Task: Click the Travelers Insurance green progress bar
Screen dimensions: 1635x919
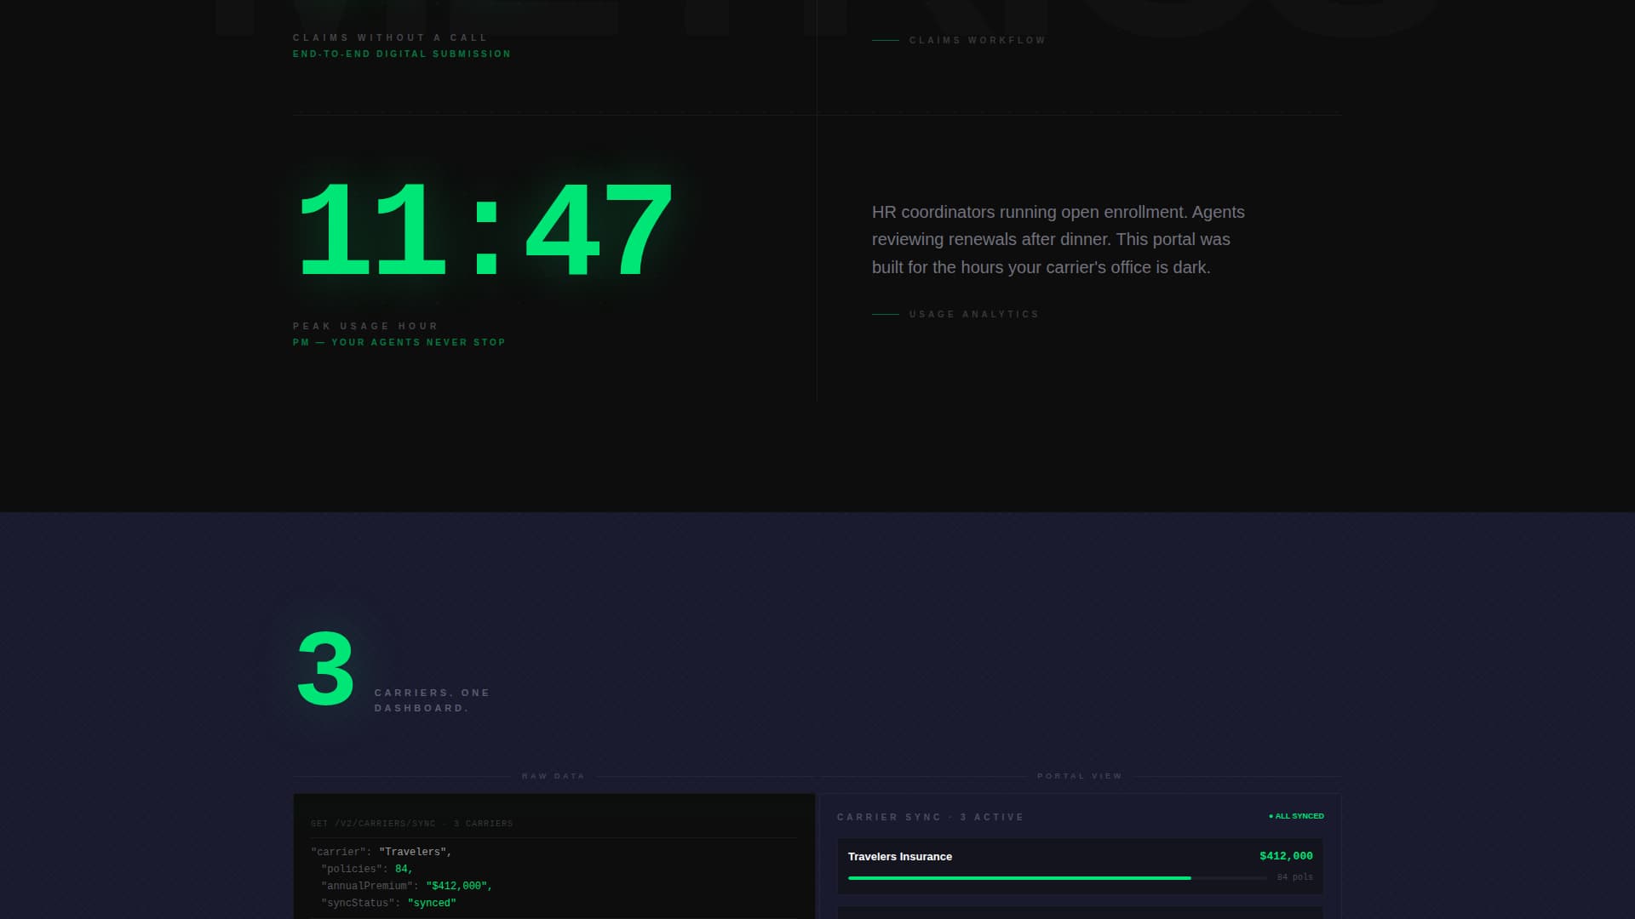Action: pos(1019,878)
